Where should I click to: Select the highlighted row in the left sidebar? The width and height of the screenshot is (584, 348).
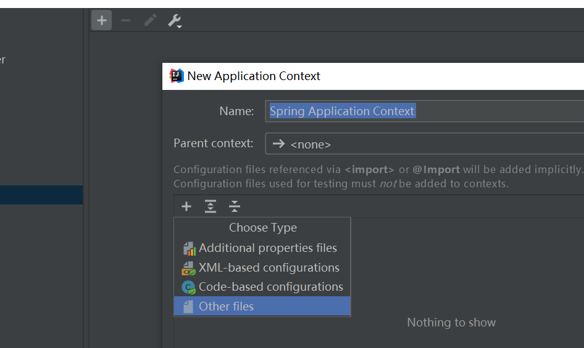(x=41, y=195)
